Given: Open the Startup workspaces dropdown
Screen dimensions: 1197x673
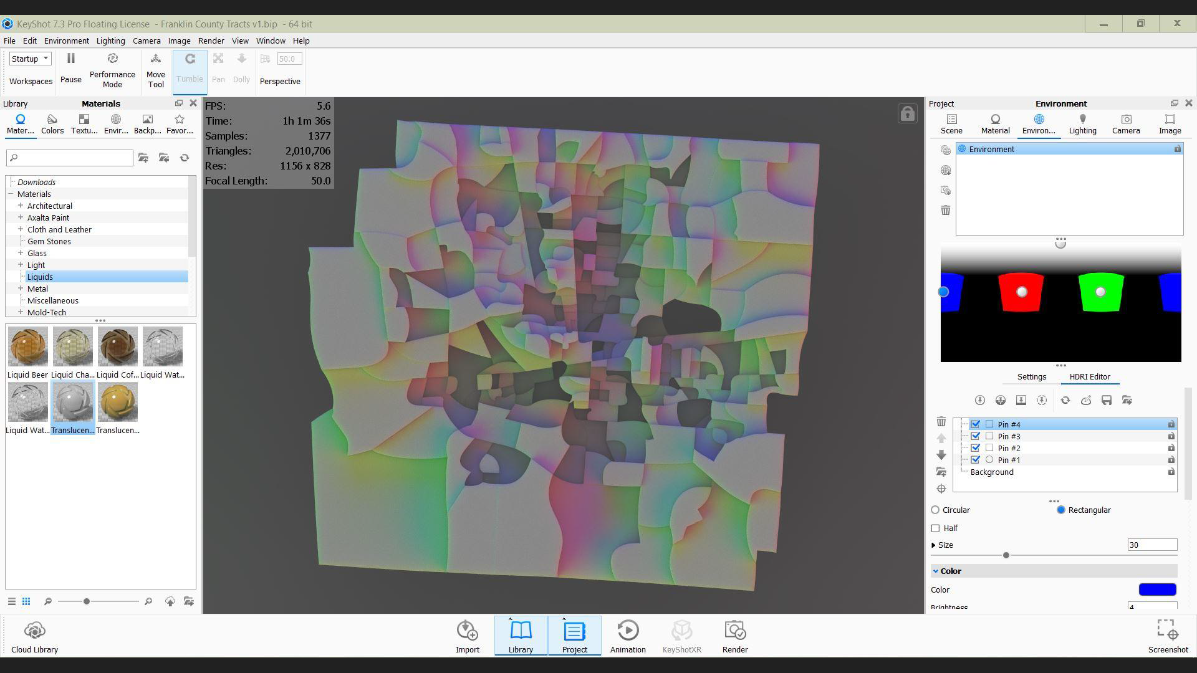Looking at the screenshot, I should (29, 59).
